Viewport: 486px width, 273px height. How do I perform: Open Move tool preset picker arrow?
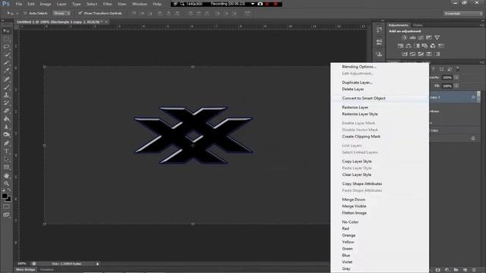[x=17, y=14]
